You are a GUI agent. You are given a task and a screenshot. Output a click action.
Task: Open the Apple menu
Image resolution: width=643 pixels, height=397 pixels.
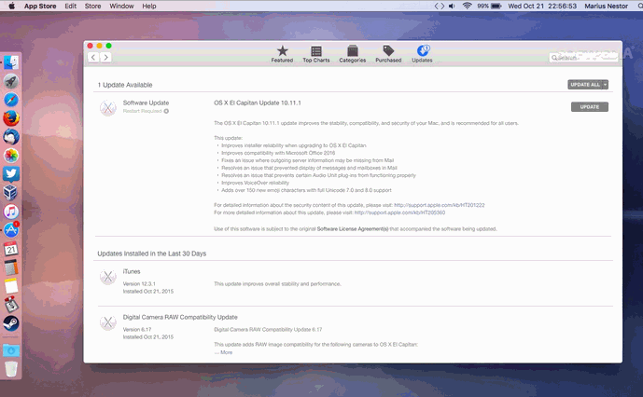point(12,6)
